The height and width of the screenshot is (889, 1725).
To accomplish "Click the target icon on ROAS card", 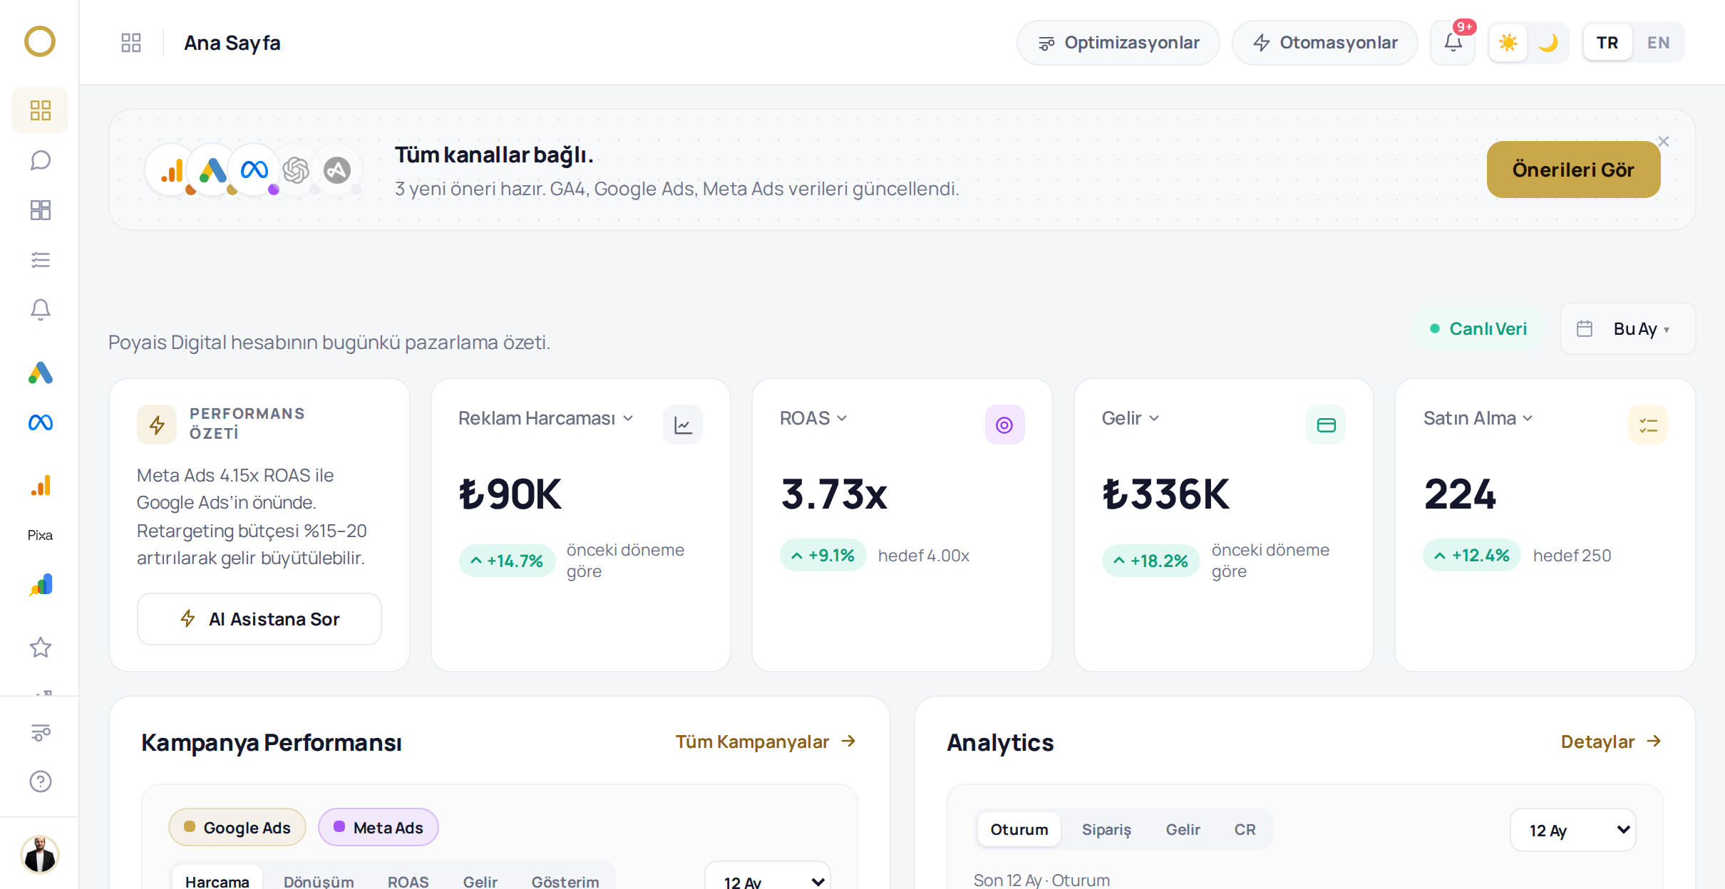I will 1004,425.
